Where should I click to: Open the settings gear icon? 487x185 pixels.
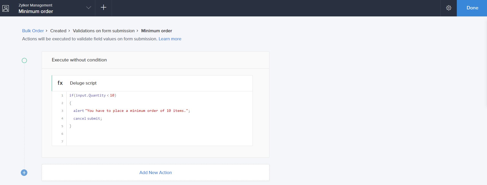point(448,8)
